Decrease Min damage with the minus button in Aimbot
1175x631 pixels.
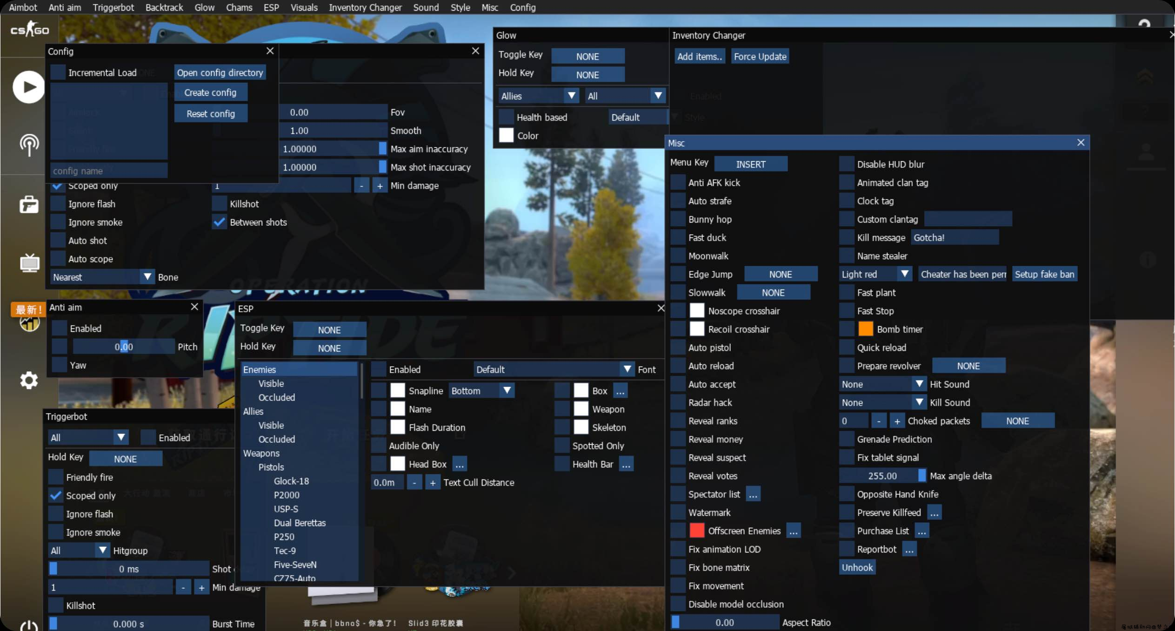click(361, 186)
